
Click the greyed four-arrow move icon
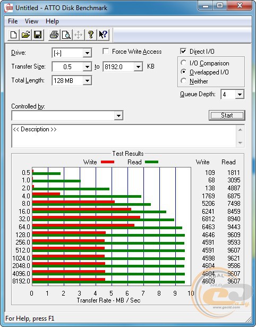78,35
